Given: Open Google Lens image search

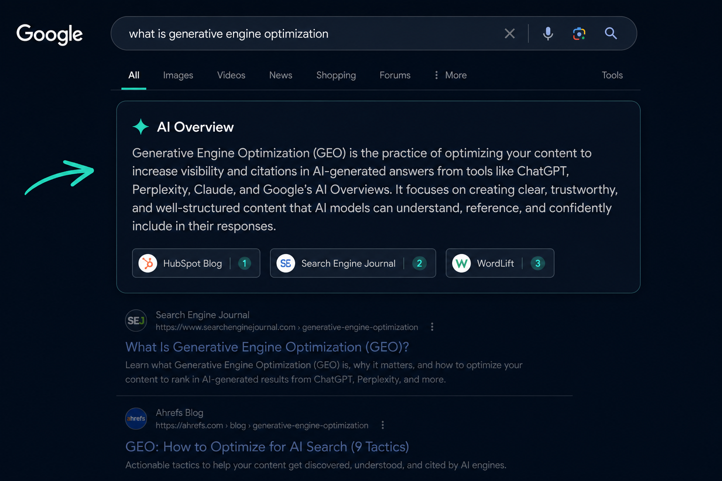Looking at the screenshot, I should tap(579, 33).
